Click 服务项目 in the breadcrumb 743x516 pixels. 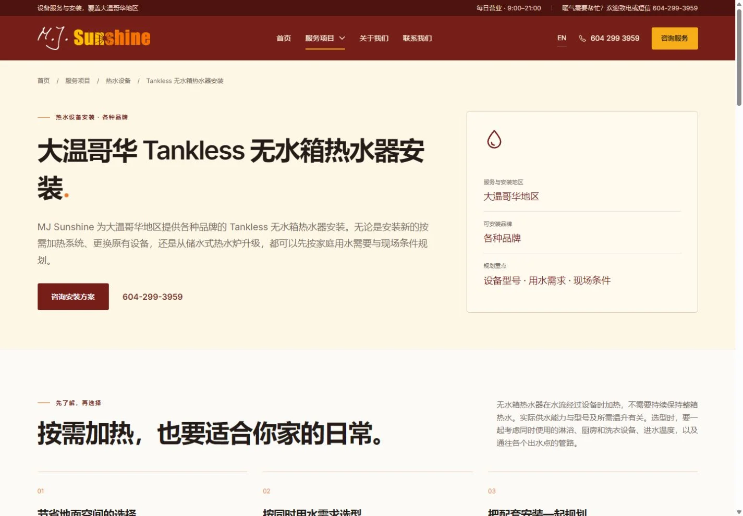(x=78, y=81)
